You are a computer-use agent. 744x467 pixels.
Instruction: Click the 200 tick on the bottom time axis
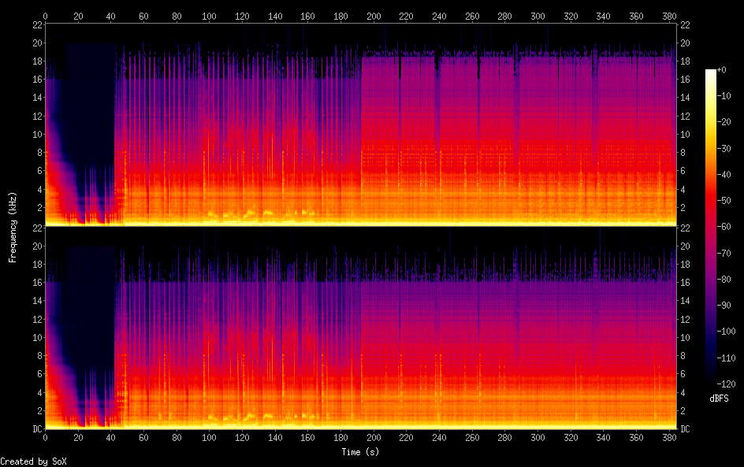374,438
